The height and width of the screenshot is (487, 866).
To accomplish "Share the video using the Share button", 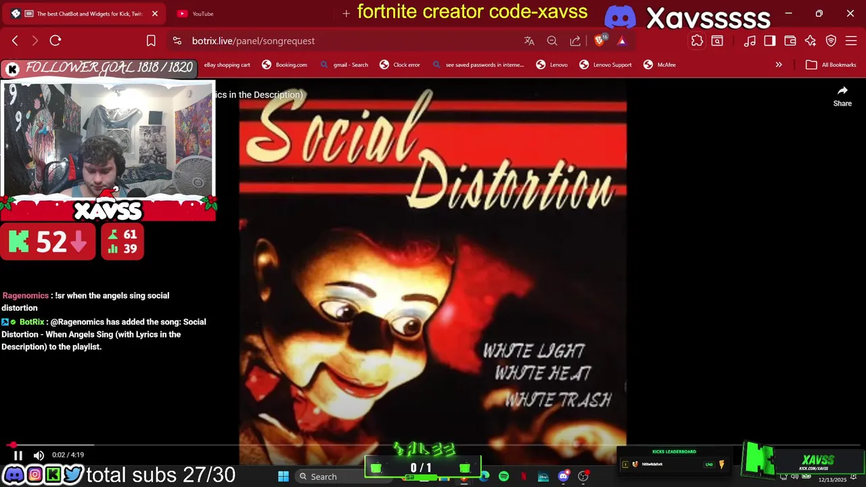I will (x=842, y=96).
